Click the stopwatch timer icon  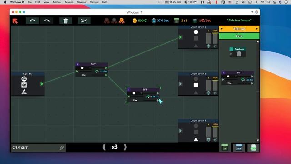(x=154, y=20)
